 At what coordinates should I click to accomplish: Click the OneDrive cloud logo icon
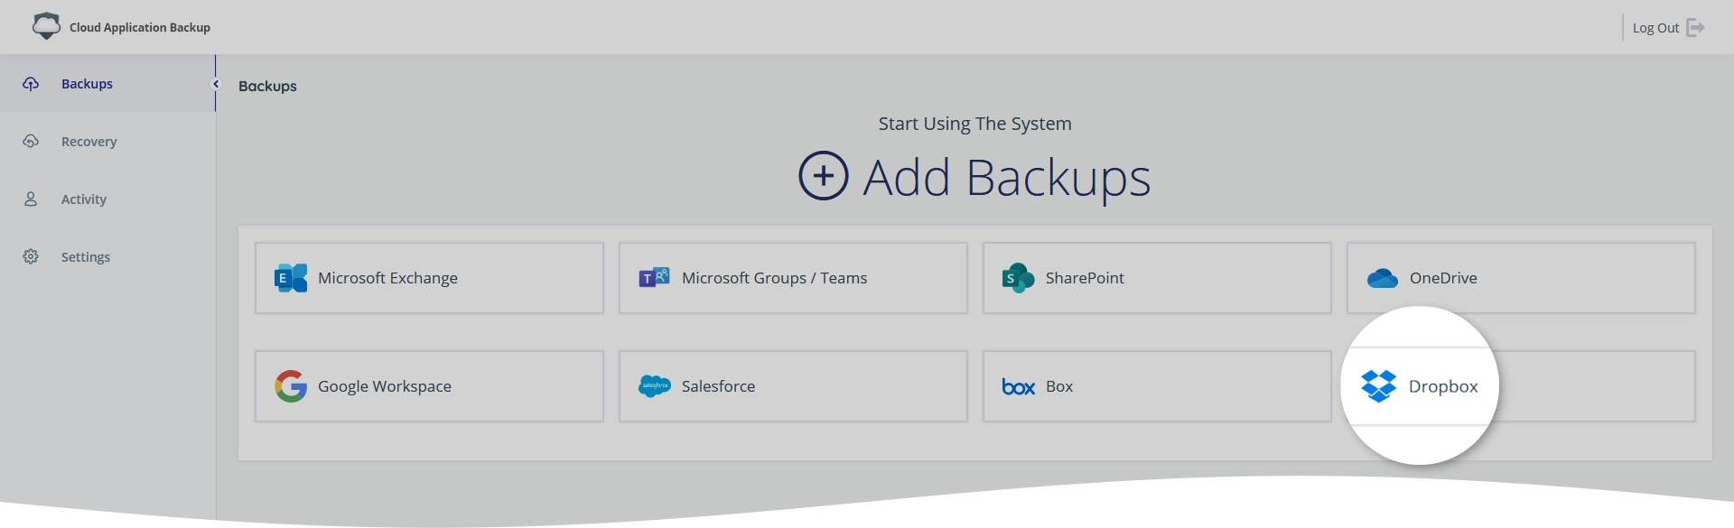1382,278
